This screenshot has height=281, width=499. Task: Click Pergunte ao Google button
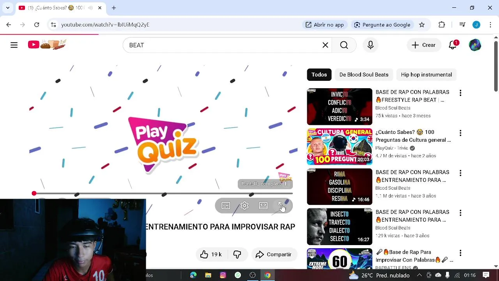382,25
